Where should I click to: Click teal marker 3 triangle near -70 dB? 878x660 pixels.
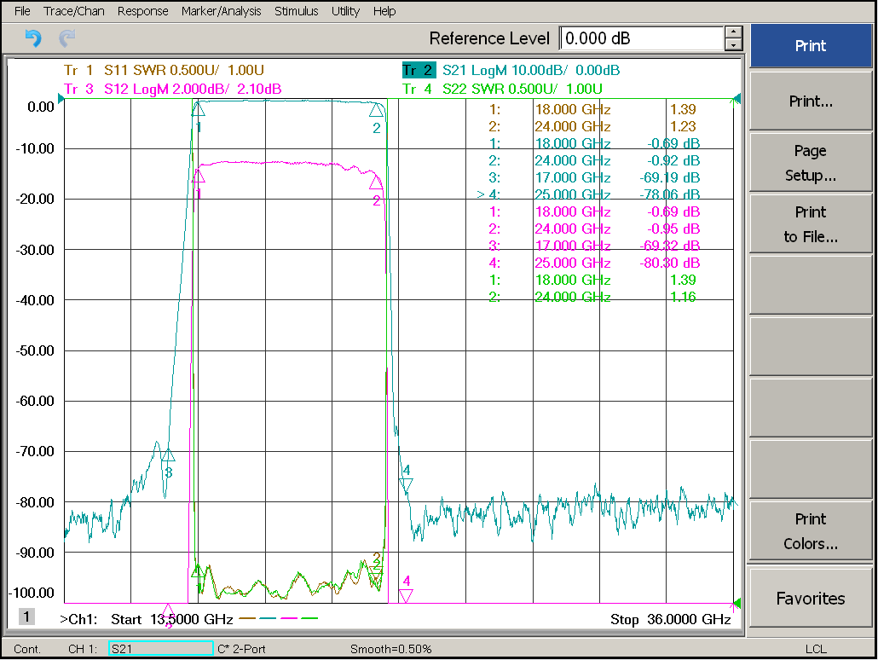point(168,454)
